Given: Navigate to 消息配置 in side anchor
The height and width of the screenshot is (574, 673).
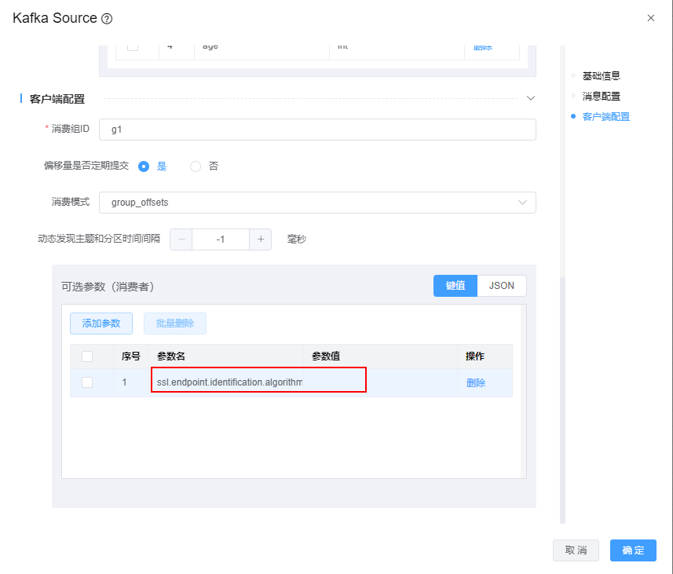Looking at the screenshot, I should tap(601, 97).
